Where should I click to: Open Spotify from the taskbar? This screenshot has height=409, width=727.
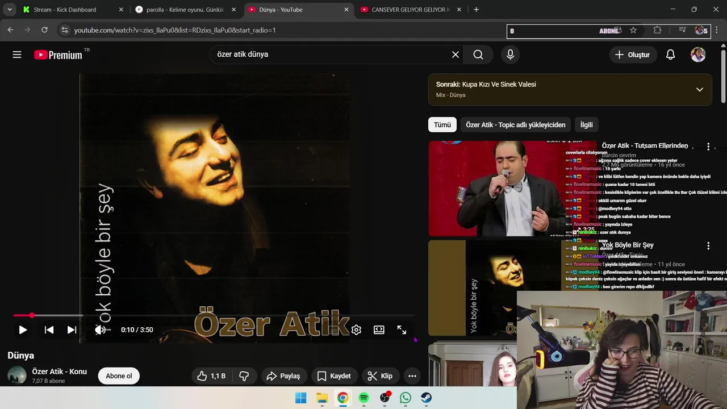(x=363, y=398)
